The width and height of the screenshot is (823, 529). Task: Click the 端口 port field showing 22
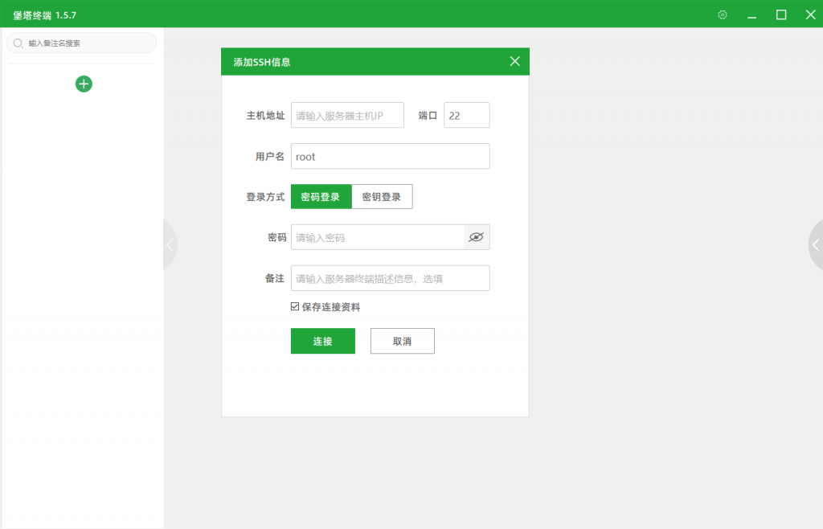(467, 116)
